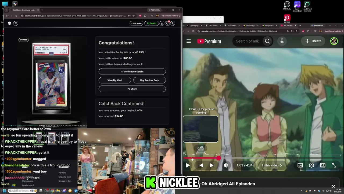Click the YouTube Create button
Screen dimensions: 344x194
tap(313, 41)
